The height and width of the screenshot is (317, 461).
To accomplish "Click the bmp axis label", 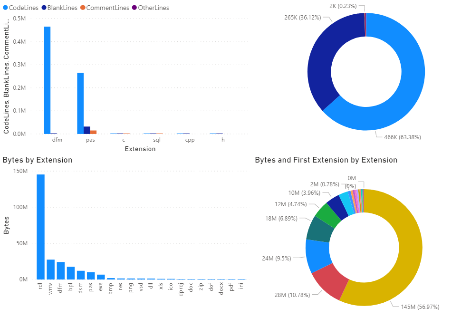I will point(111,288).
